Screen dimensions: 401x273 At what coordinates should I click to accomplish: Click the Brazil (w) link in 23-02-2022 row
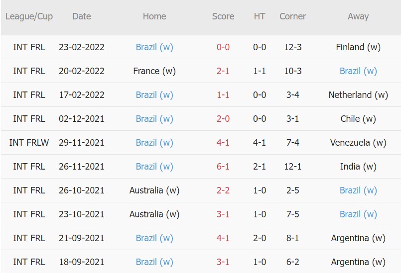(154, 47)
